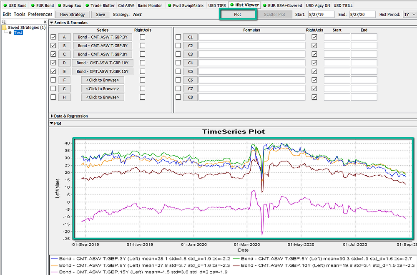Select the Test strategy in tree
Viewport: 417px width, 275px height.
coord(18,33)
